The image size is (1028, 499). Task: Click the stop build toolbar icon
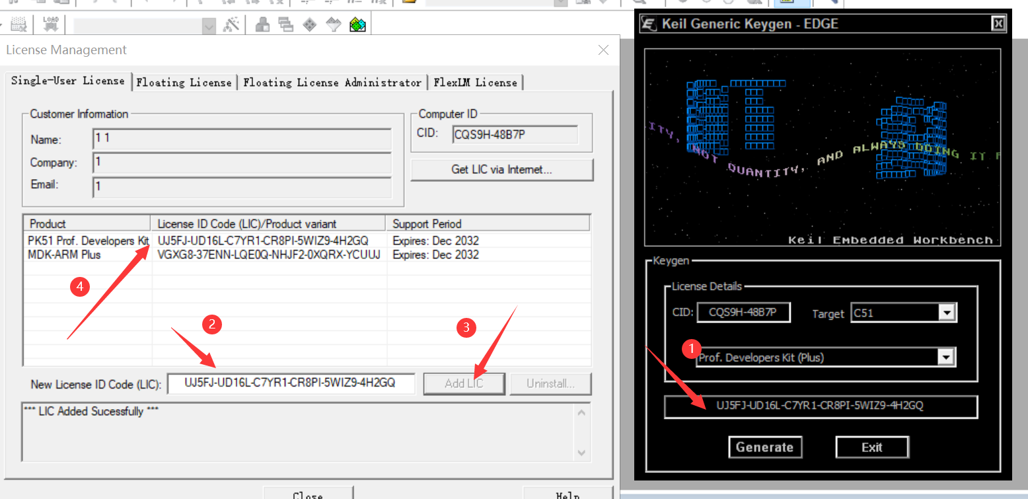click(19, 25)
